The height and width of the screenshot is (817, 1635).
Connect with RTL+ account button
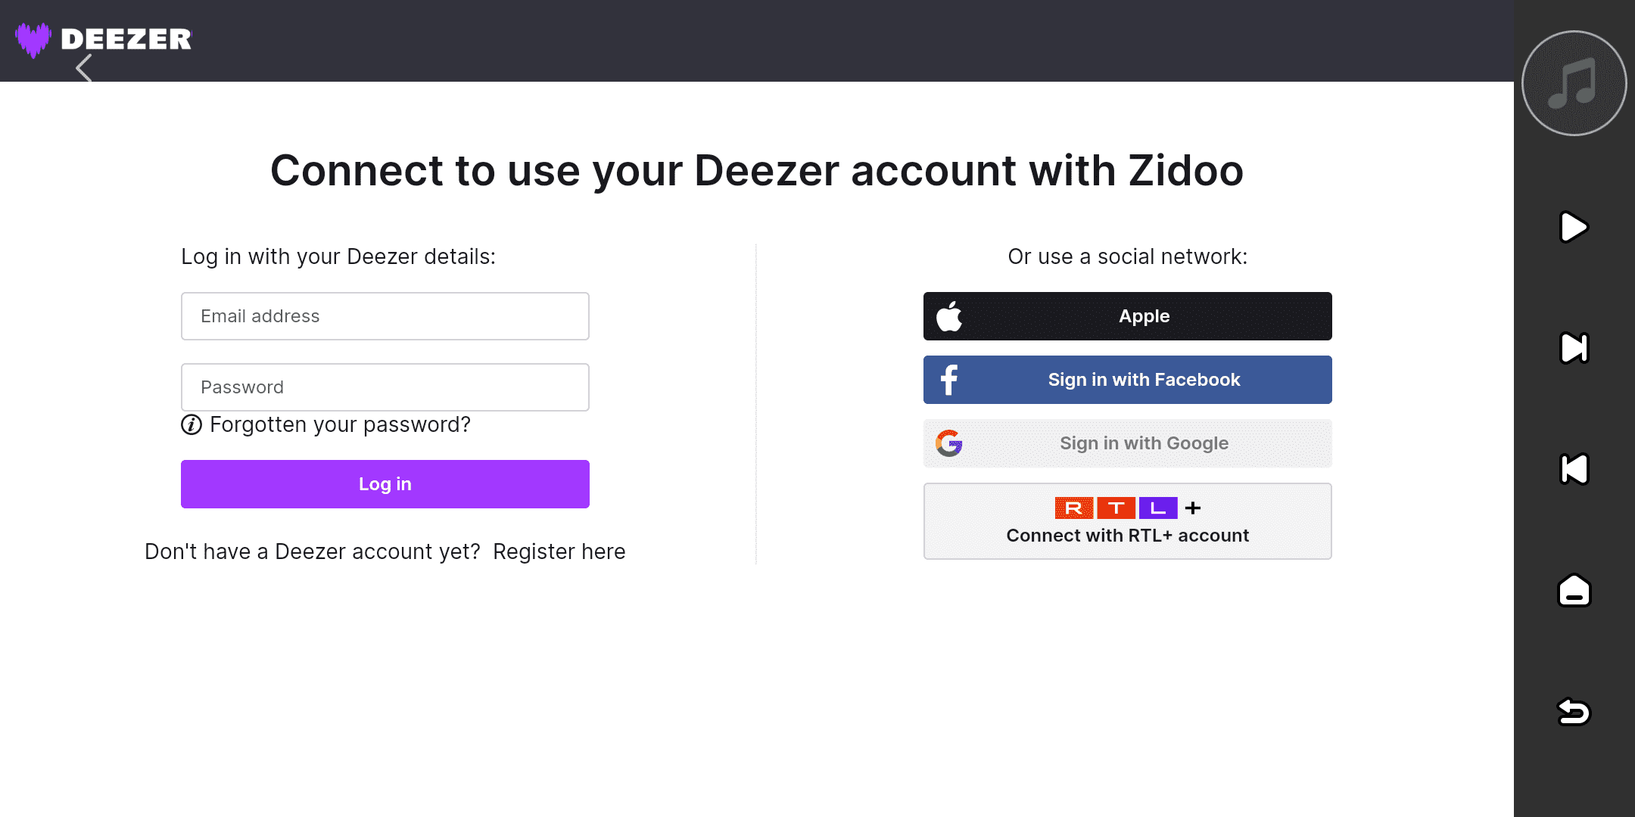click(x=1127, y=521)
